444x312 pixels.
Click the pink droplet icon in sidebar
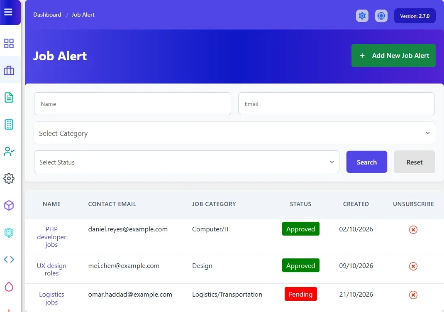(x=9, y=287)
